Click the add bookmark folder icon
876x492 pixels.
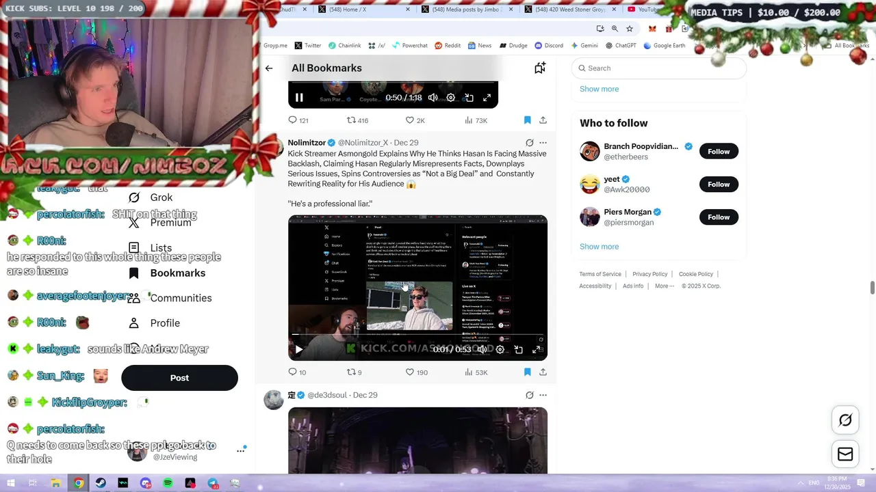[x=540, y=68]
